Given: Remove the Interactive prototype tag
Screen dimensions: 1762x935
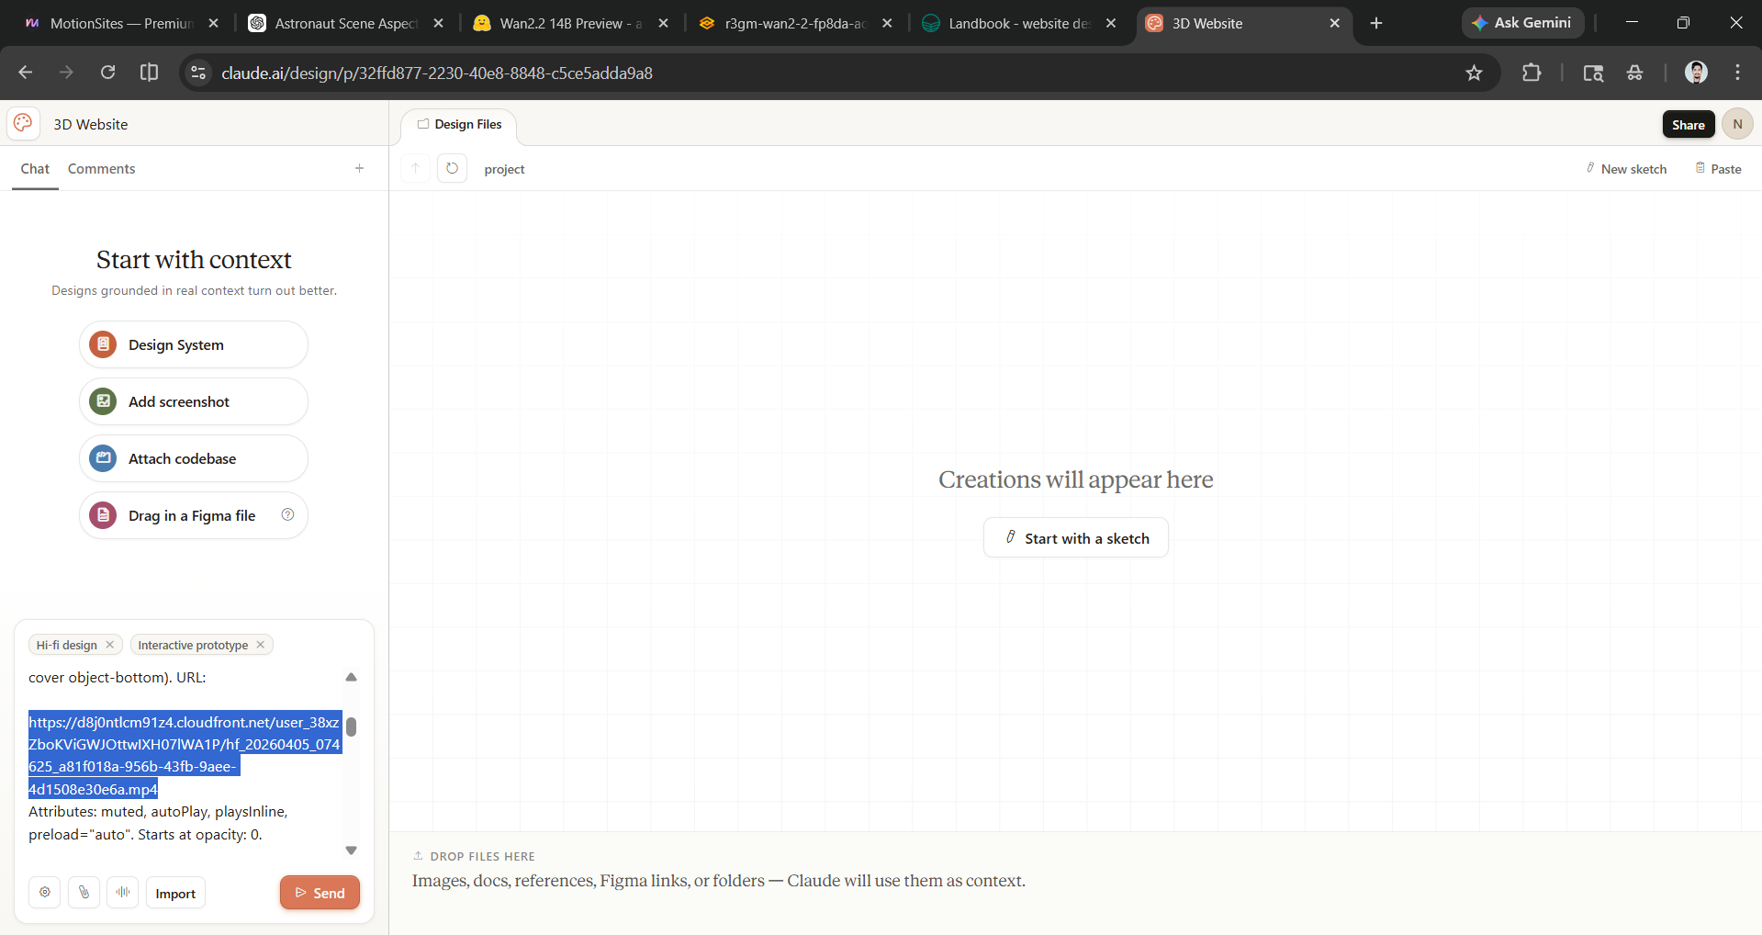Looking at the screenshot, I should (x=261, y=645).
